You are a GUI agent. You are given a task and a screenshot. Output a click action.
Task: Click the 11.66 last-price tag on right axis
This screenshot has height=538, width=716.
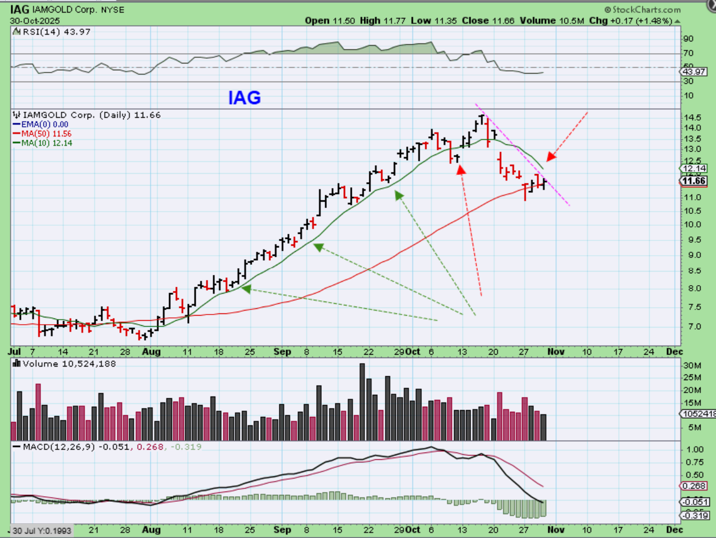[x=692, y=181]
